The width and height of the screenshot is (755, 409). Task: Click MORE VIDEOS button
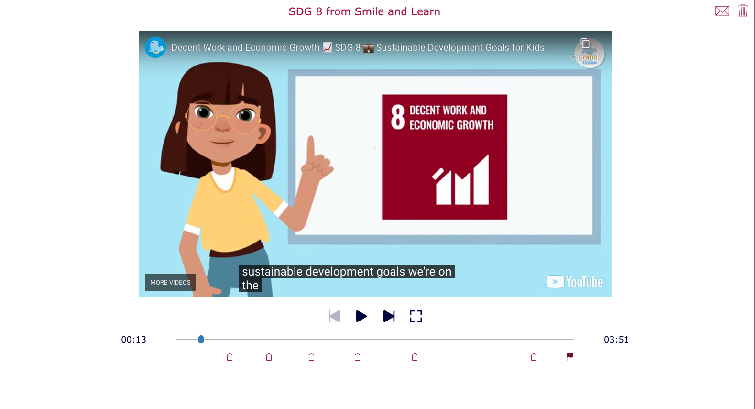(x=170, y=282)
